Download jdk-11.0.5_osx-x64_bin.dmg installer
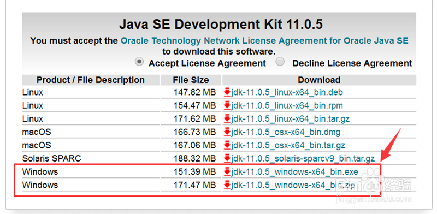Viewport: 437px width, 214px height. [x=286, y=132]
